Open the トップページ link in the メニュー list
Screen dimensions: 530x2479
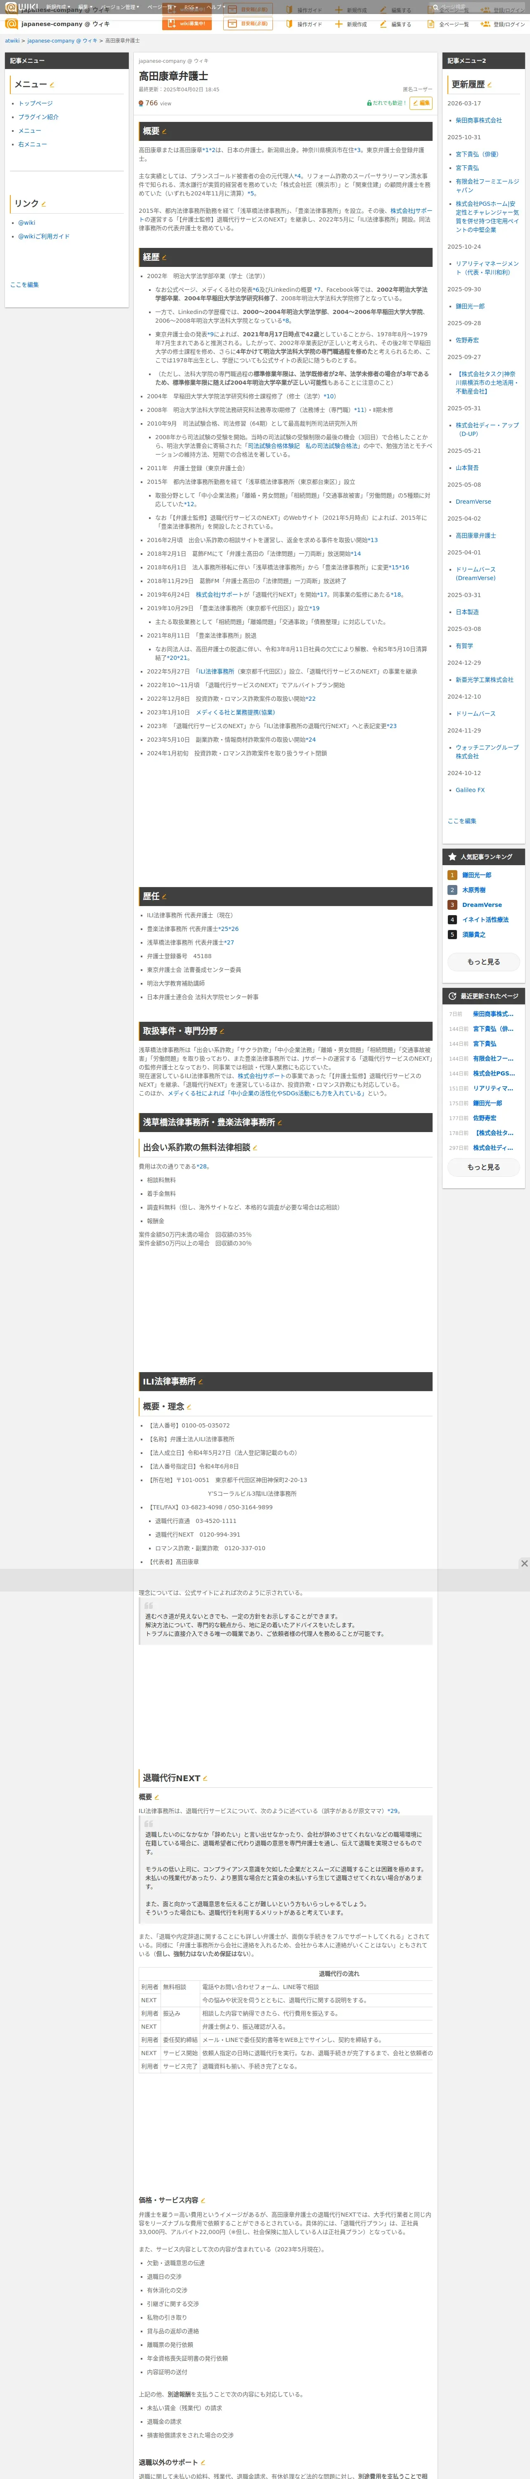35,103
